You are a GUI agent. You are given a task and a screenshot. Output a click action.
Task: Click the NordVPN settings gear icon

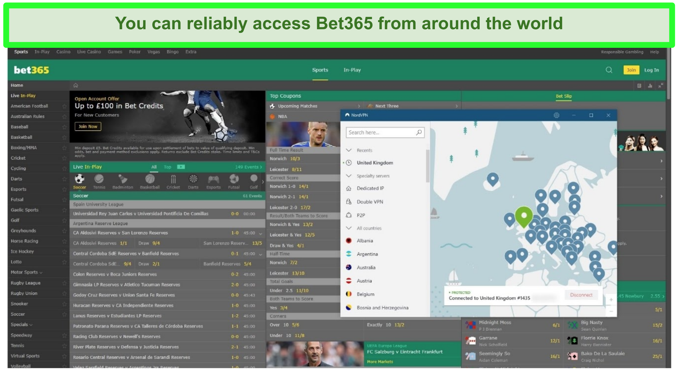tap(556, 115)
